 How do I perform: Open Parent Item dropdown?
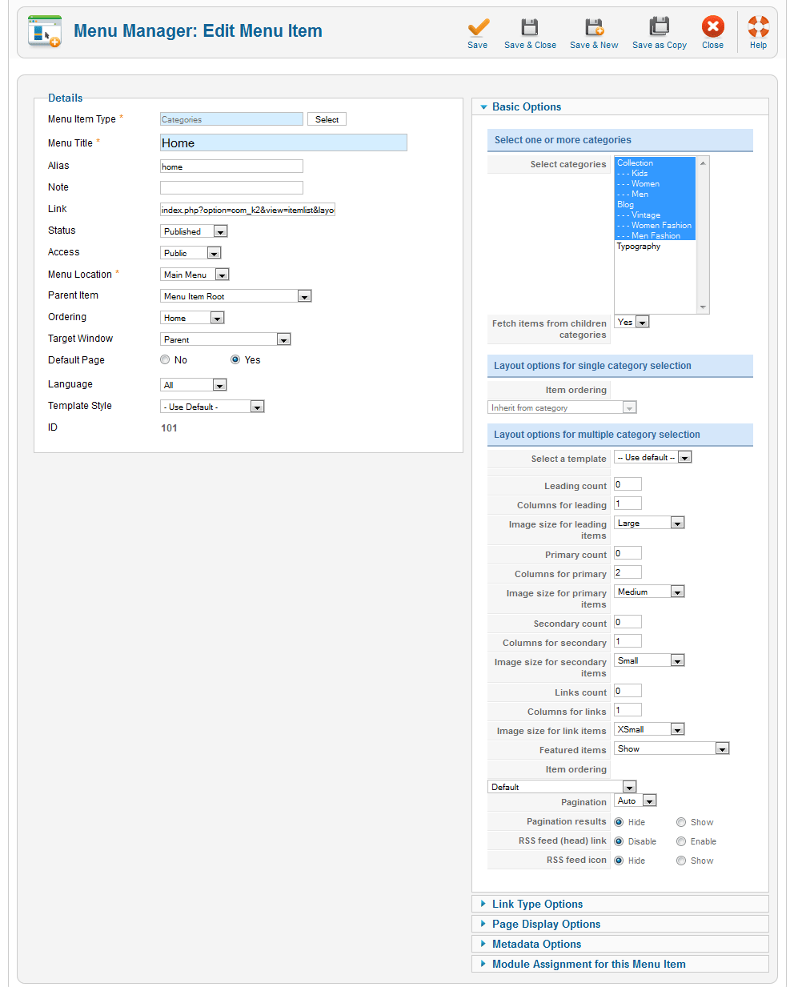[x=235, y=296]
